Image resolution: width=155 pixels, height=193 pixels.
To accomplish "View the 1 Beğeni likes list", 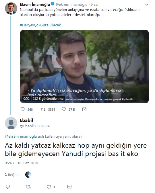I will (x=12, y=175).
